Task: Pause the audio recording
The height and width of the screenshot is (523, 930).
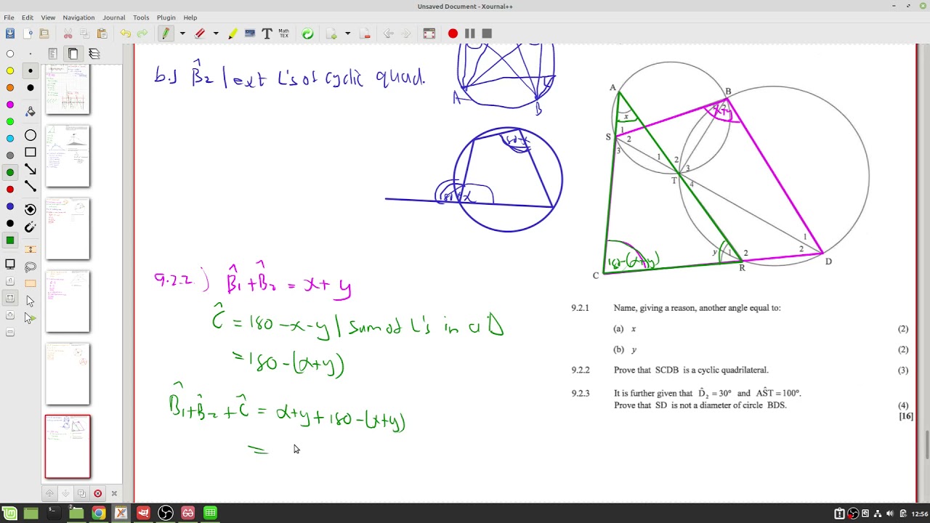Action: pos(470,33)
